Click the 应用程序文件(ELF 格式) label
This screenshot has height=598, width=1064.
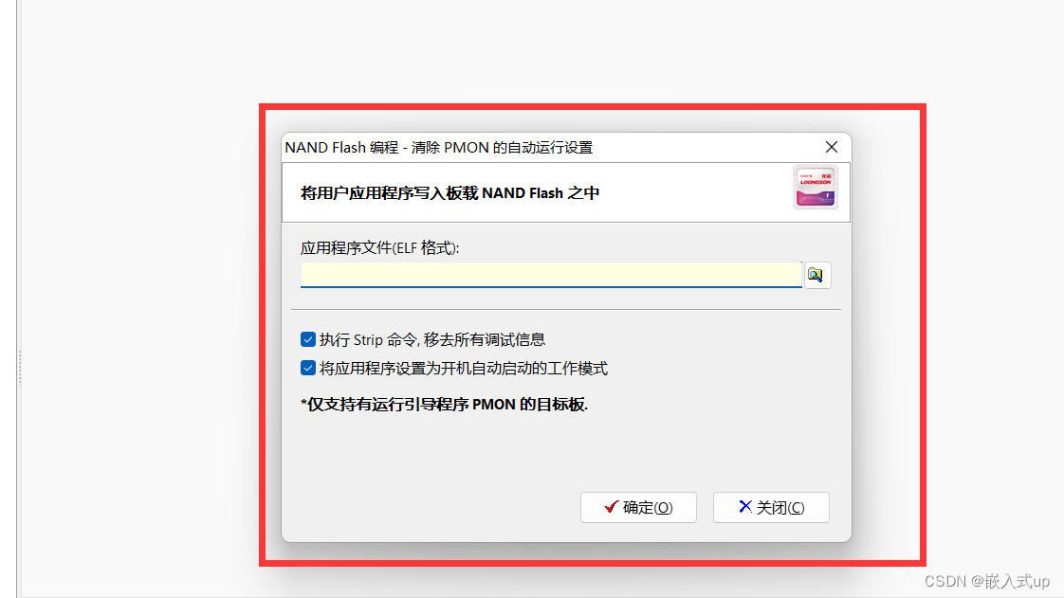tap(380, 248)
